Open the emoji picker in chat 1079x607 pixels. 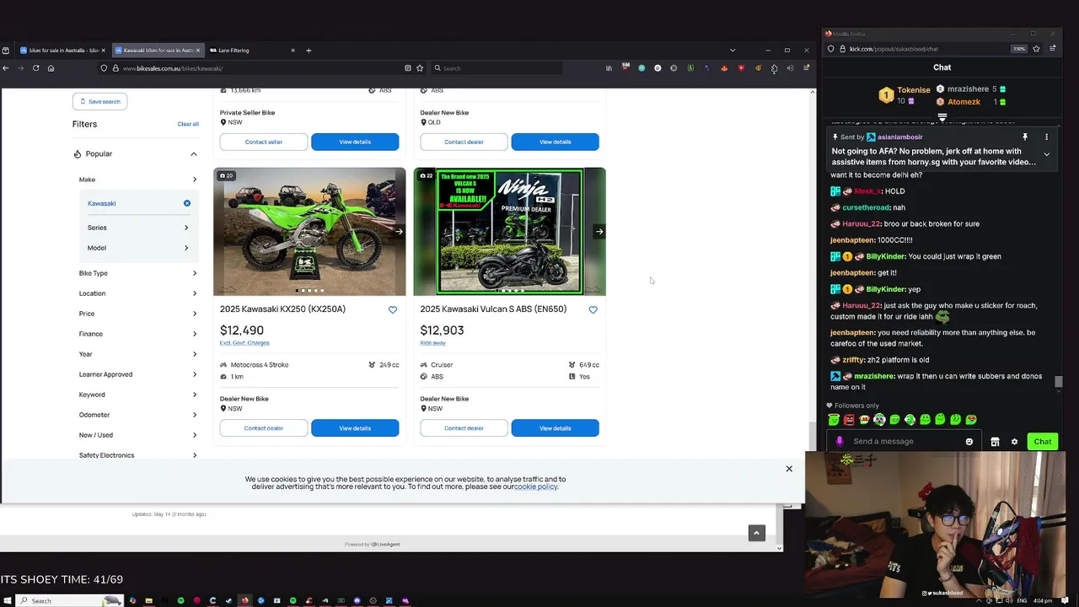click(969, 442)
